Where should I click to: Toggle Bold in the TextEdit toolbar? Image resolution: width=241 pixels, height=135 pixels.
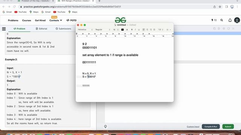click(132, 30)
